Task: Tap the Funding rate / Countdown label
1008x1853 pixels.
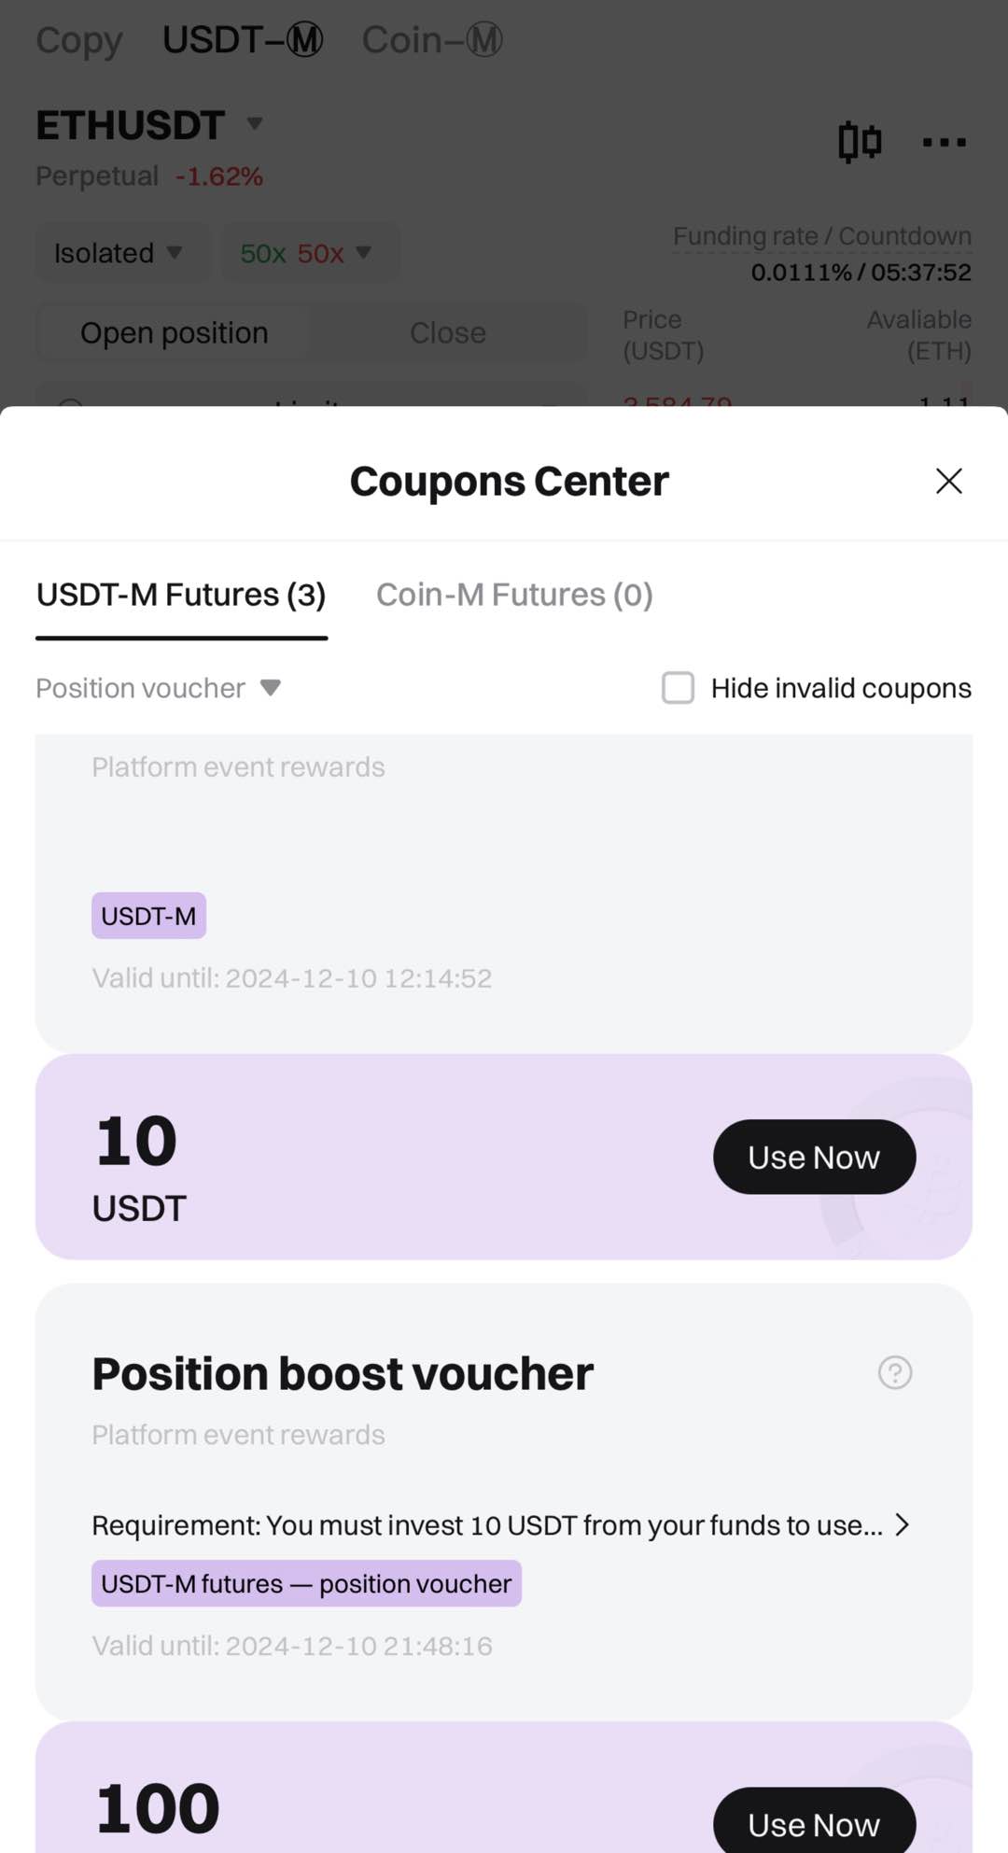Action: click(821, 236)
